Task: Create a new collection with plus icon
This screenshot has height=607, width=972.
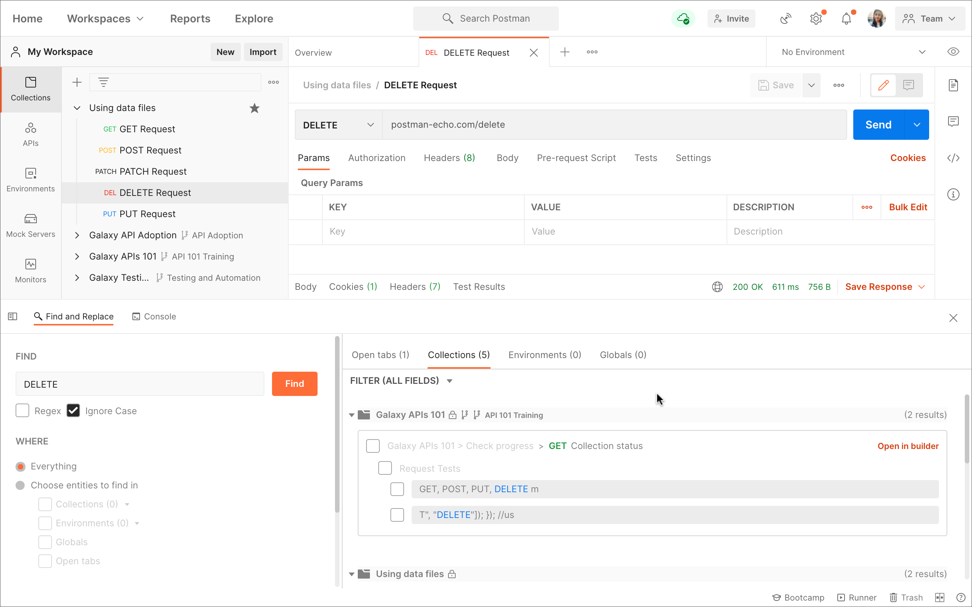Action: point(77,82)
